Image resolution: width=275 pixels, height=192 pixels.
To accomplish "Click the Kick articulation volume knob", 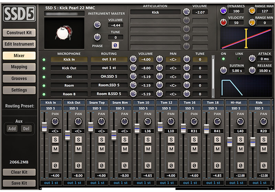I will click(186, 12).
